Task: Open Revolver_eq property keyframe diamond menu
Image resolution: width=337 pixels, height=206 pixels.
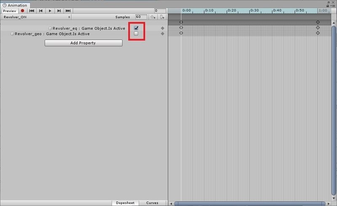Action: point(163,28)
